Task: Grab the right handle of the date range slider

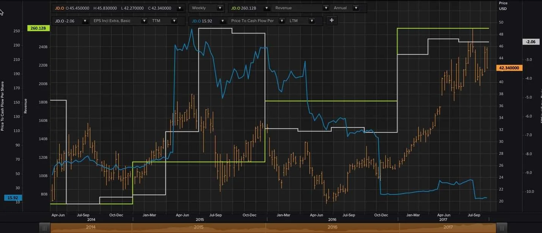Action: click(x=502, y=228)
